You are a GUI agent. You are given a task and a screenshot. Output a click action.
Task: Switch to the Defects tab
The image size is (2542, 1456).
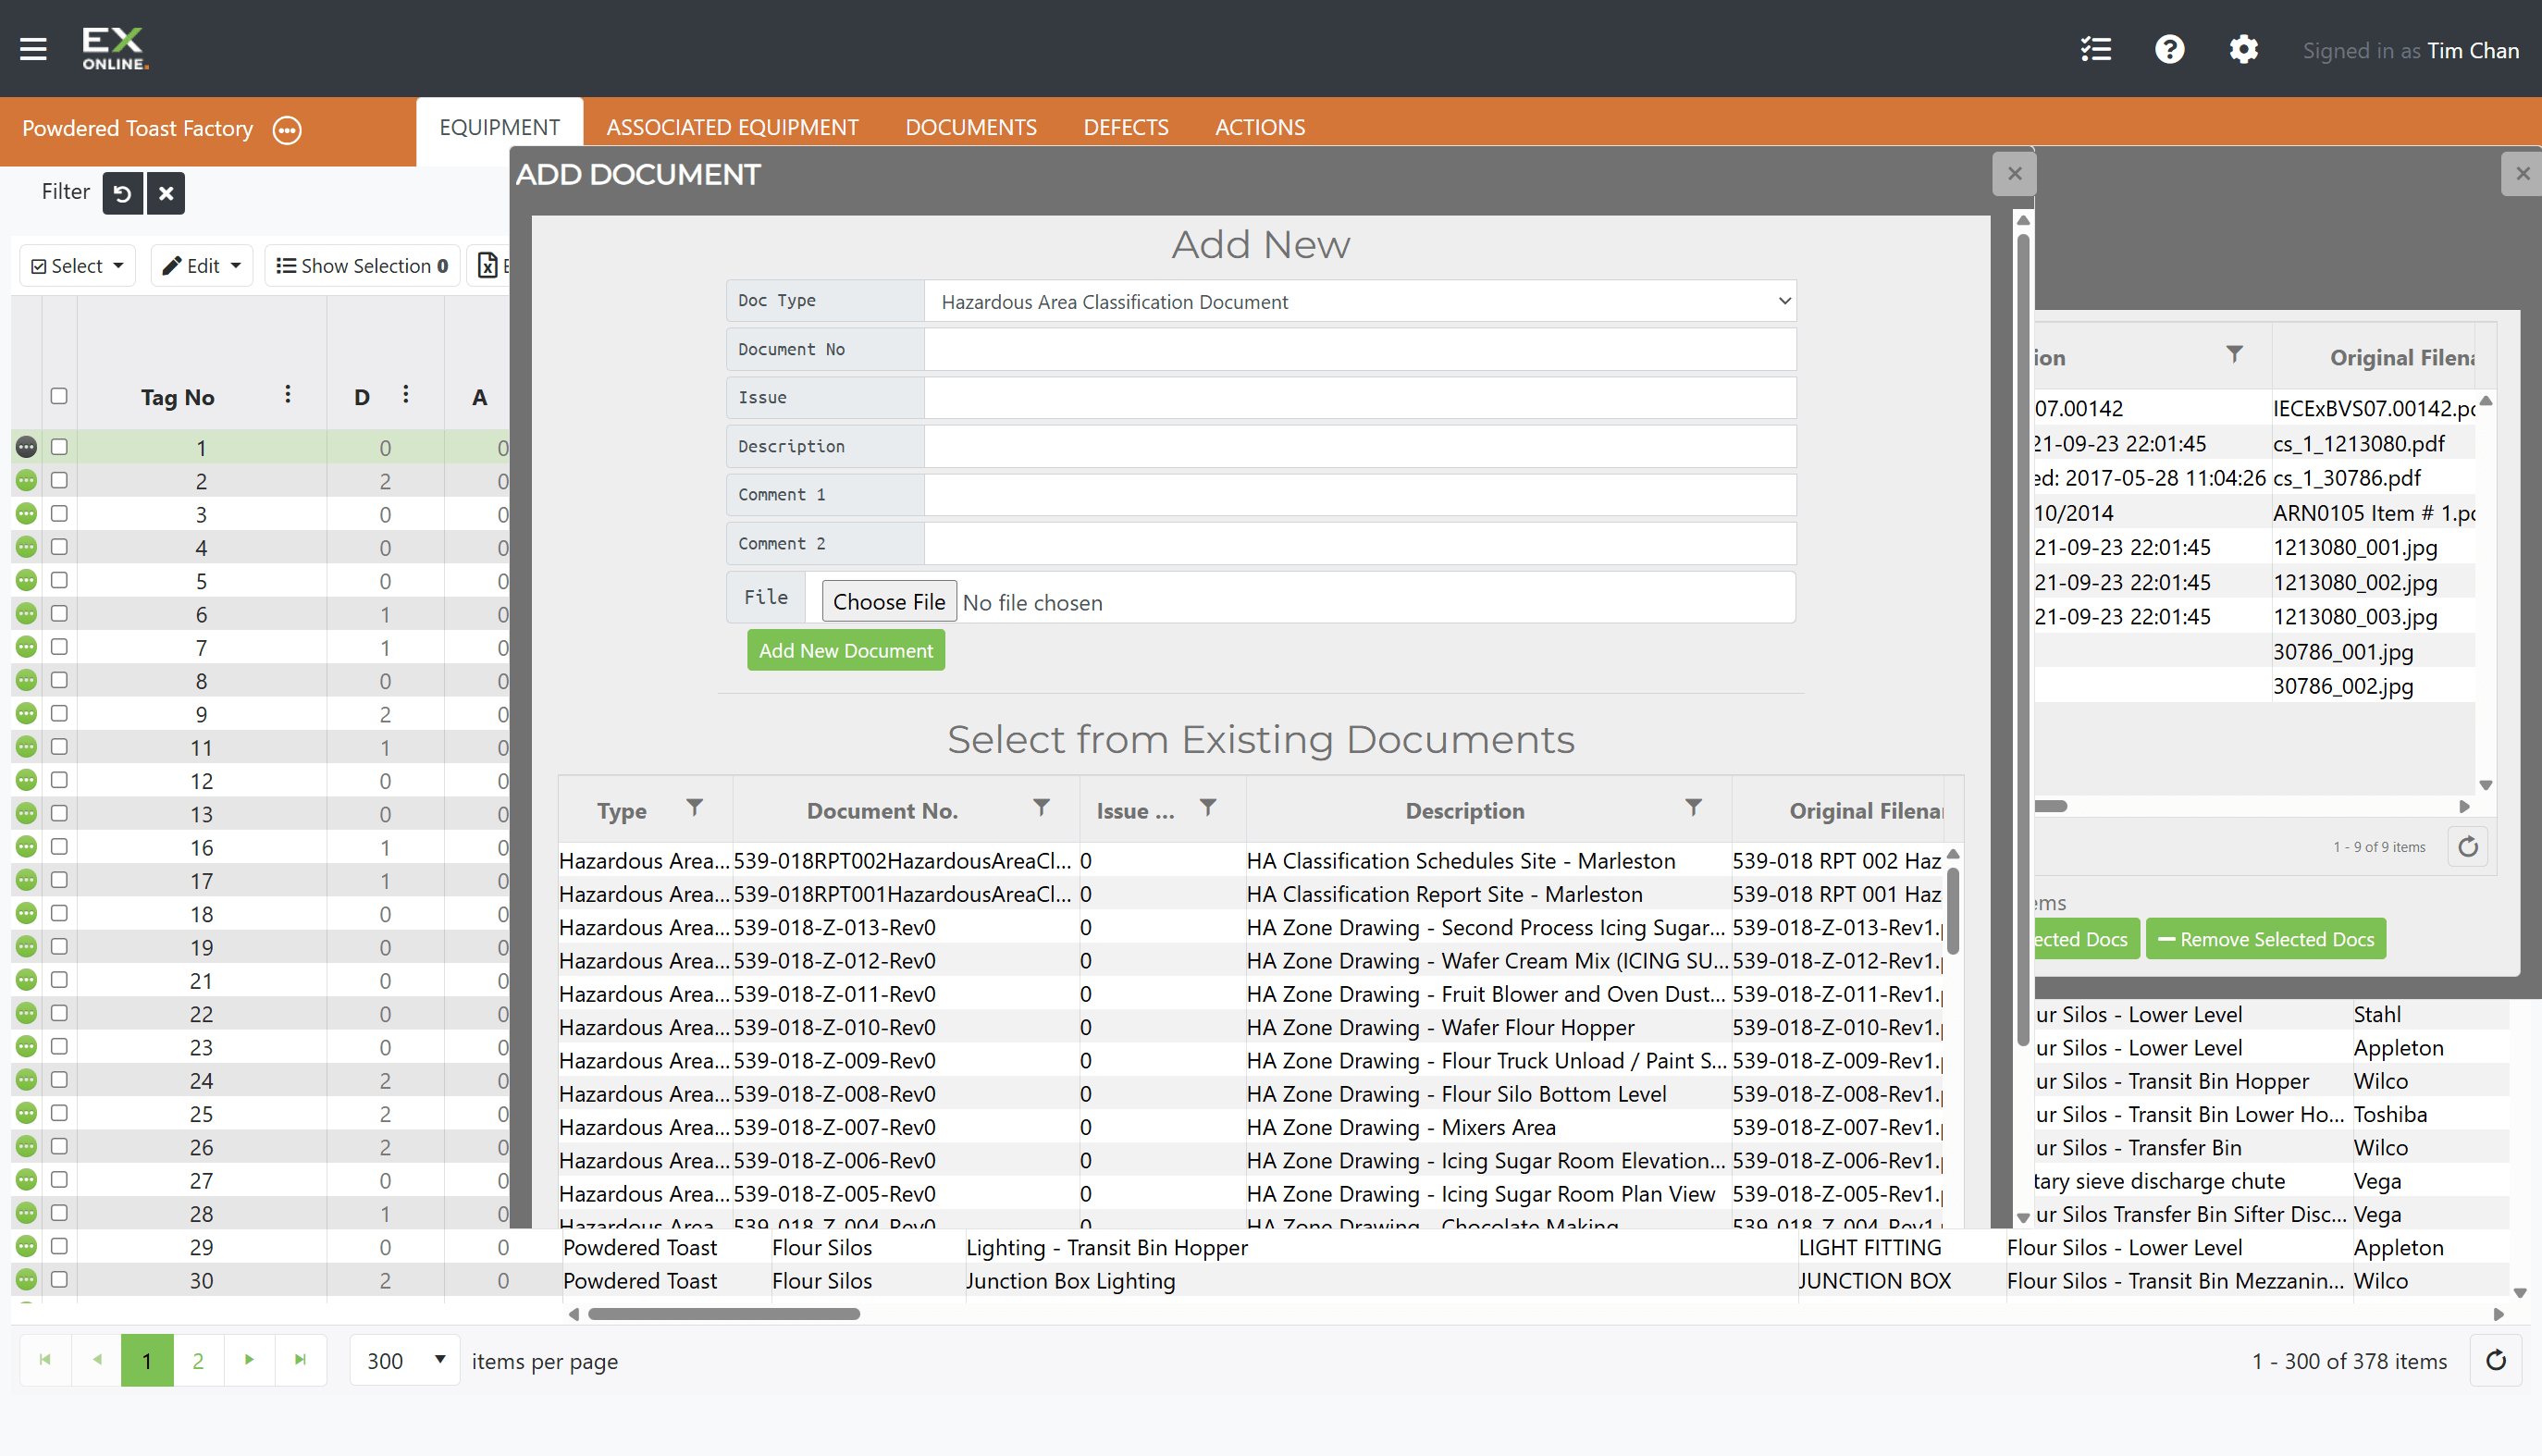click(x=1126, y=127)
